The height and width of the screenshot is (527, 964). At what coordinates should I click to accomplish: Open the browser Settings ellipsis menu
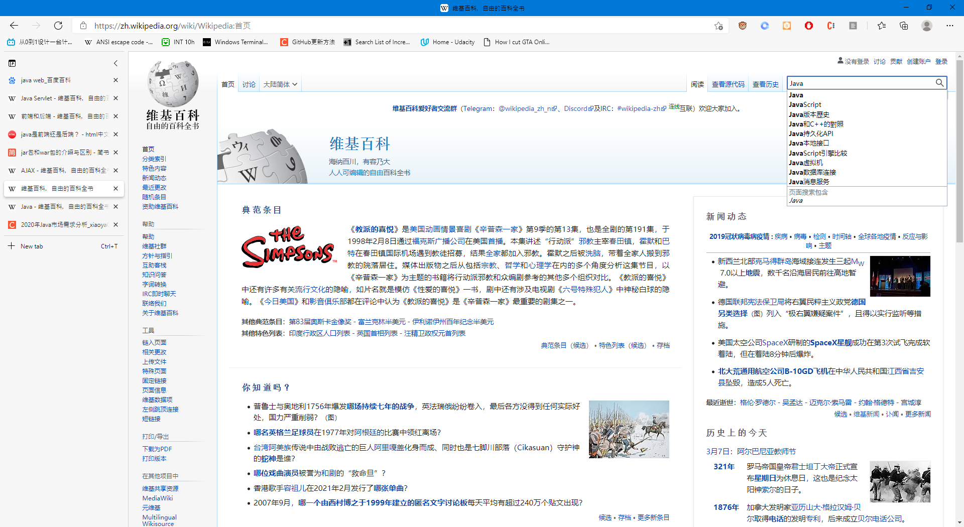tap(950, 26)
